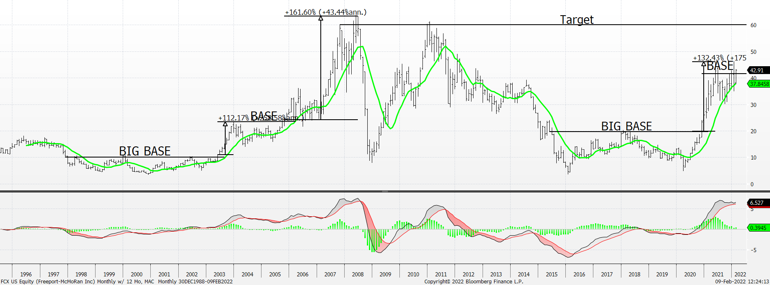
Task: Click the 2020 year label
Action: pyautogui.click(x=690, y=274)
